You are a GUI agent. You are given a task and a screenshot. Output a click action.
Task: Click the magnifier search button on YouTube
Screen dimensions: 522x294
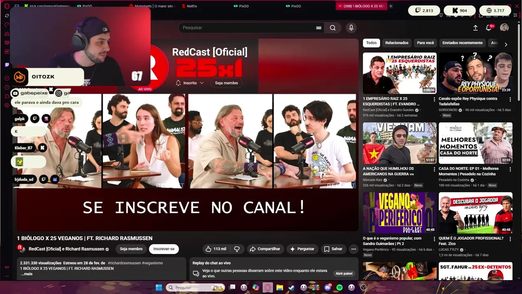333,28
